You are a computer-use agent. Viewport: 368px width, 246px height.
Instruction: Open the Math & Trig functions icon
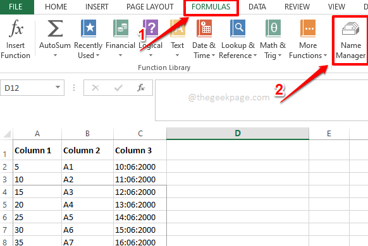(x=273, y=28)
